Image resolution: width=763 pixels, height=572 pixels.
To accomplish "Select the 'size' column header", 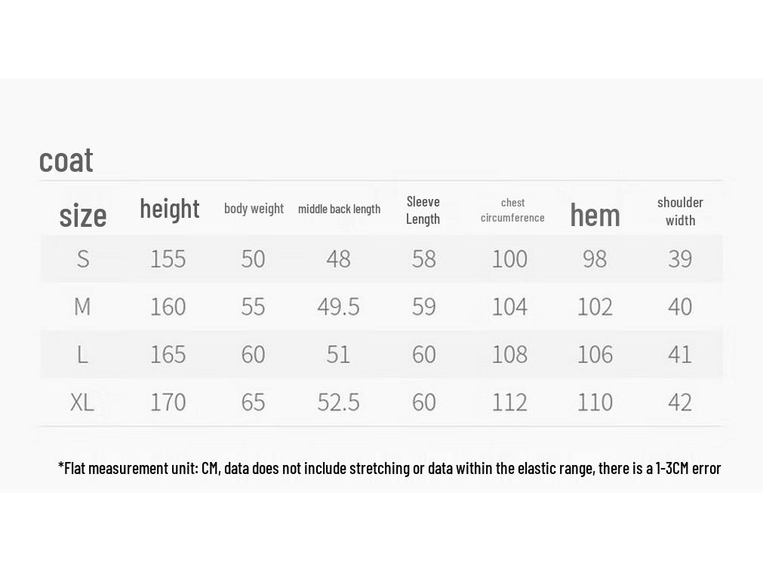I will pyautogui.click(x=83, y=216).
